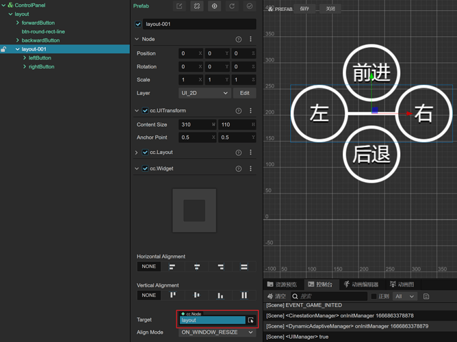Click the console 搜索 search field
Image resolution: width=457 pixels, height=342 pixels.
(x=329, y=297)
